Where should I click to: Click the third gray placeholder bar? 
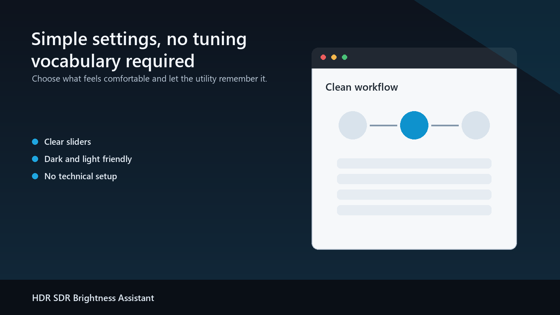(414, 194)
